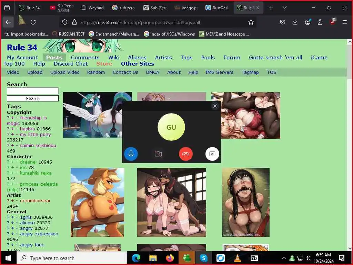Open VLC media player from taskbar
The width and height of the screenshot is (353, 265).
coord(237,258)
